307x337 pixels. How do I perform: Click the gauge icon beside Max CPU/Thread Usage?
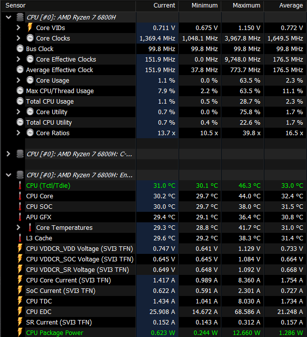click(20, 91)
